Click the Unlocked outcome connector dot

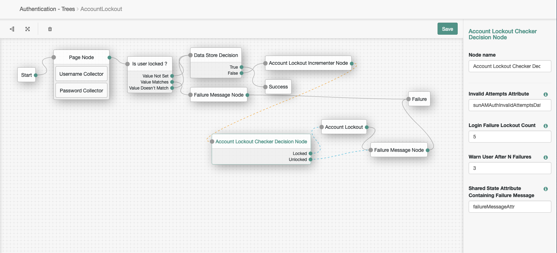pyautogui.click(x=311, y=160)
